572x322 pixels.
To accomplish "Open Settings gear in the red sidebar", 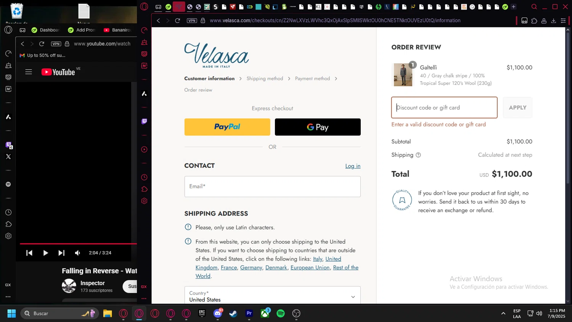I will click(144, 201).
